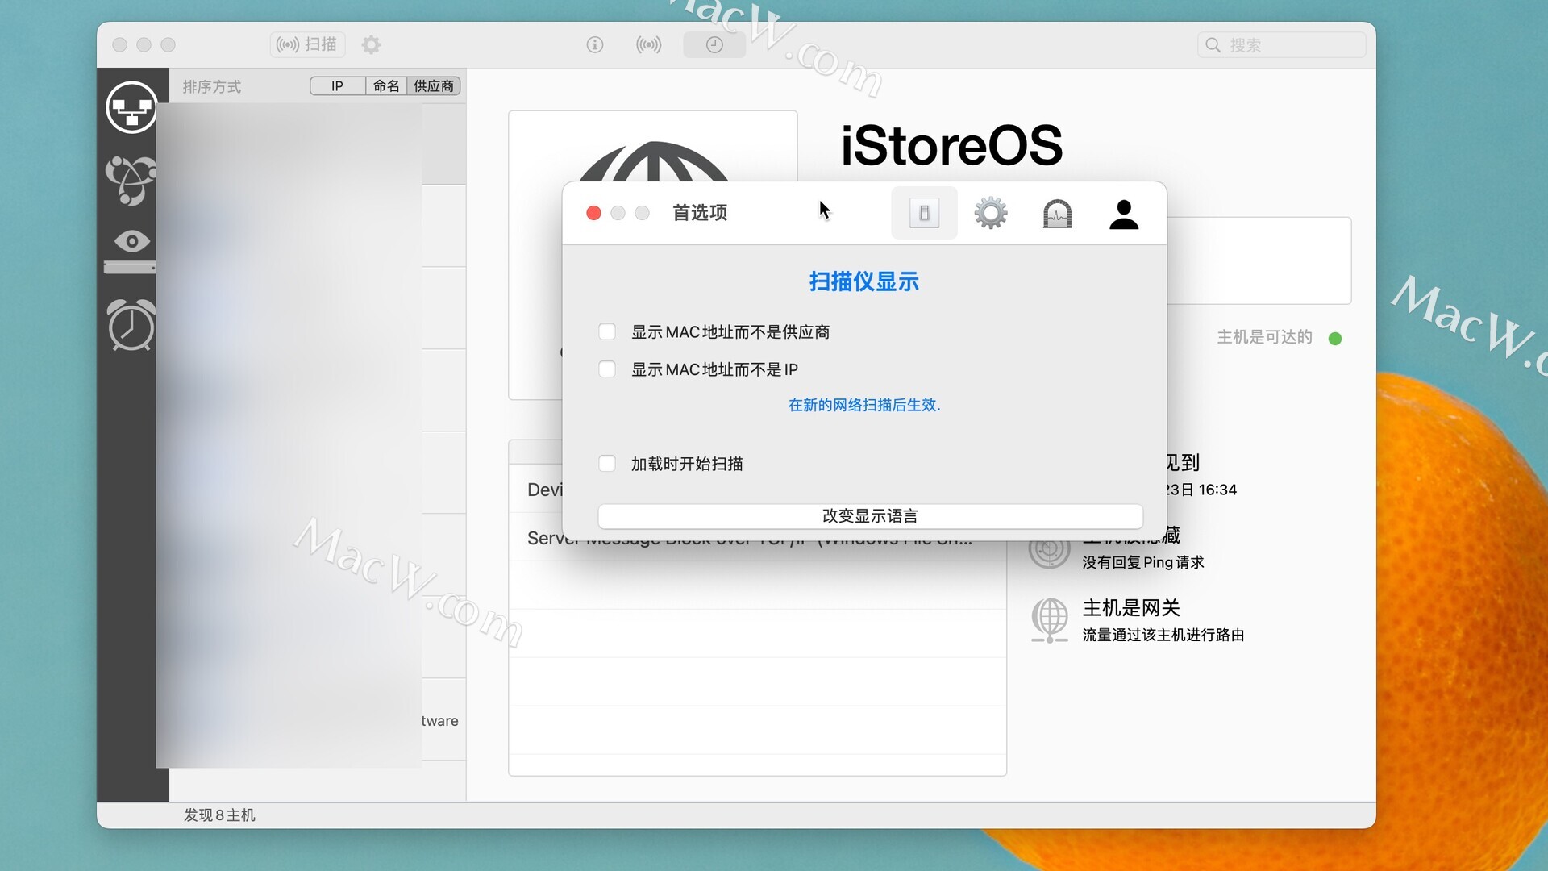This screenshot has height=871, width=1548.
Task: Click the 发现 8 主机 status text
Action: coord(219,815)
